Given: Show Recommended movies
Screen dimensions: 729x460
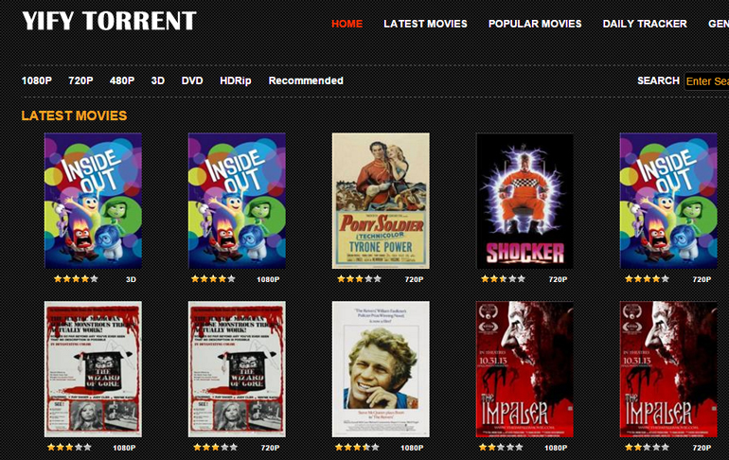Looking at the screenshot, I should [306, 80].
